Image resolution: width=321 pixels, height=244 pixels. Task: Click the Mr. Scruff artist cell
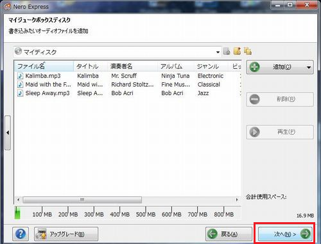click(x=124, y=76)
